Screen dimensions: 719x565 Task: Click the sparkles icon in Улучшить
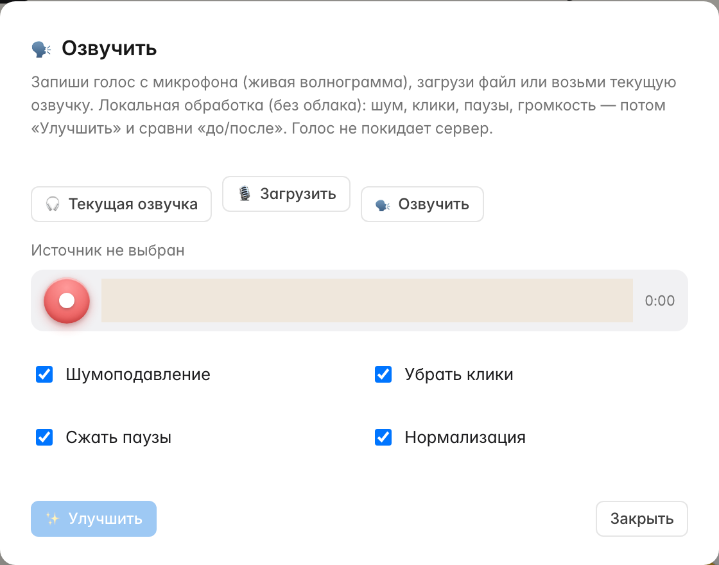pyautogui.click(x=53, y=519)
